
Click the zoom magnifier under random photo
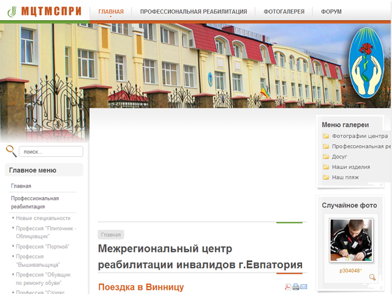[372, 277]
